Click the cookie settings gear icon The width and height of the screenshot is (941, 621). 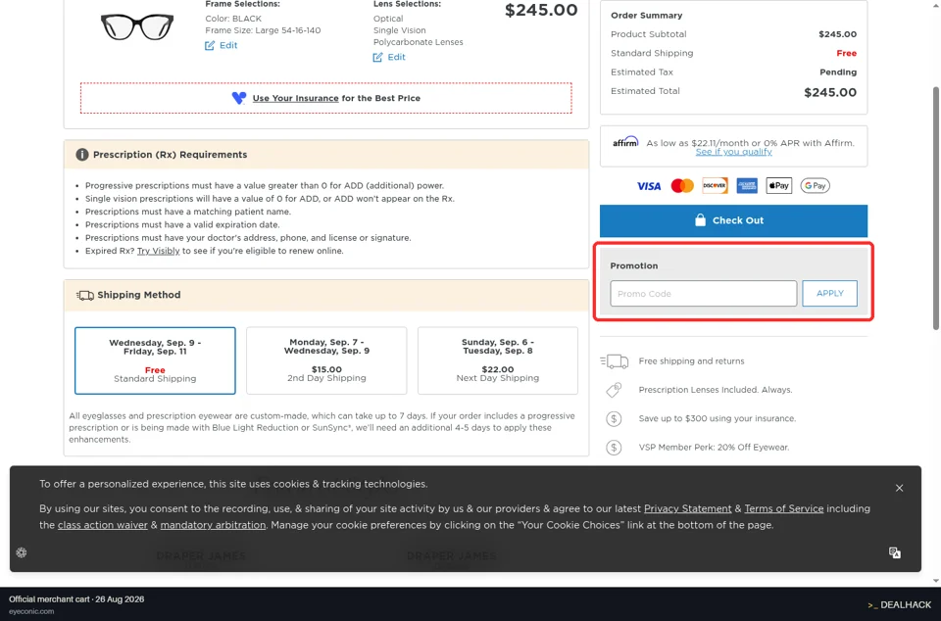(x=22, y=552)
